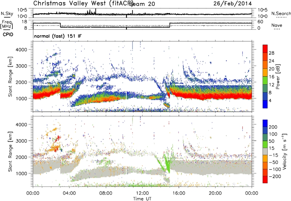Click the 'Velocity [m s-1]' colorbar label
291x201 pixels.
(x=284, y=151)
